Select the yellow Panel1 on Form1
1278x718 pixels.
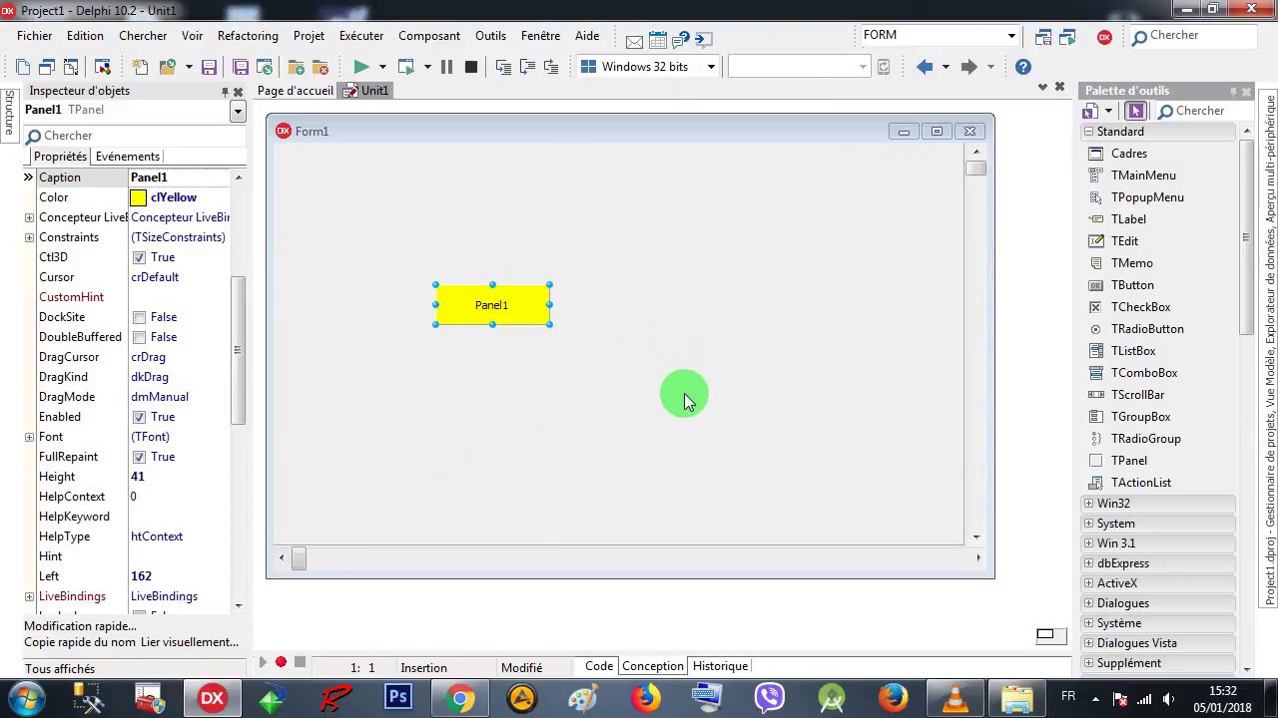click(x=492, y=305)
